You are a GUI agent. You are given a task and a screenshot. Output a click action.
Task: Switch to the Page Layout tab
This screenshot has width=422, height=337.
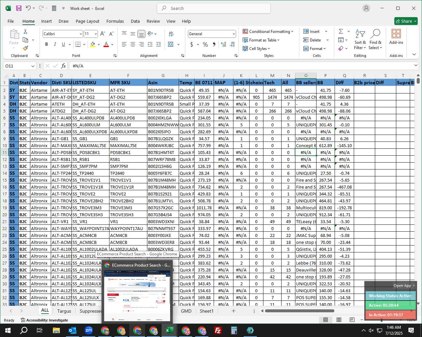[87, 21]
